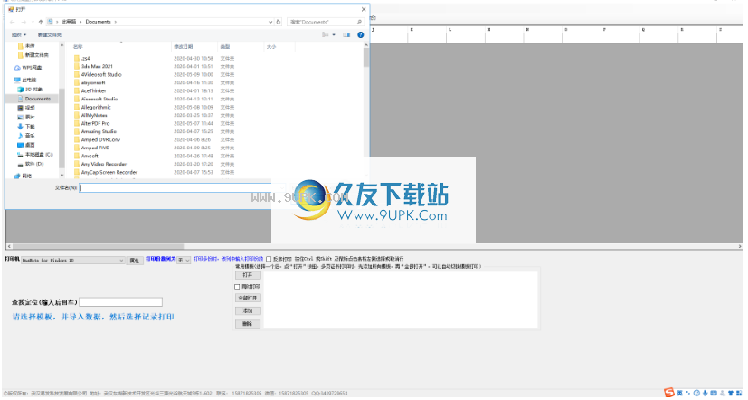The image size is (748, 400).
Task: Toggle the preview pane icon
Action: click(346, 35)
